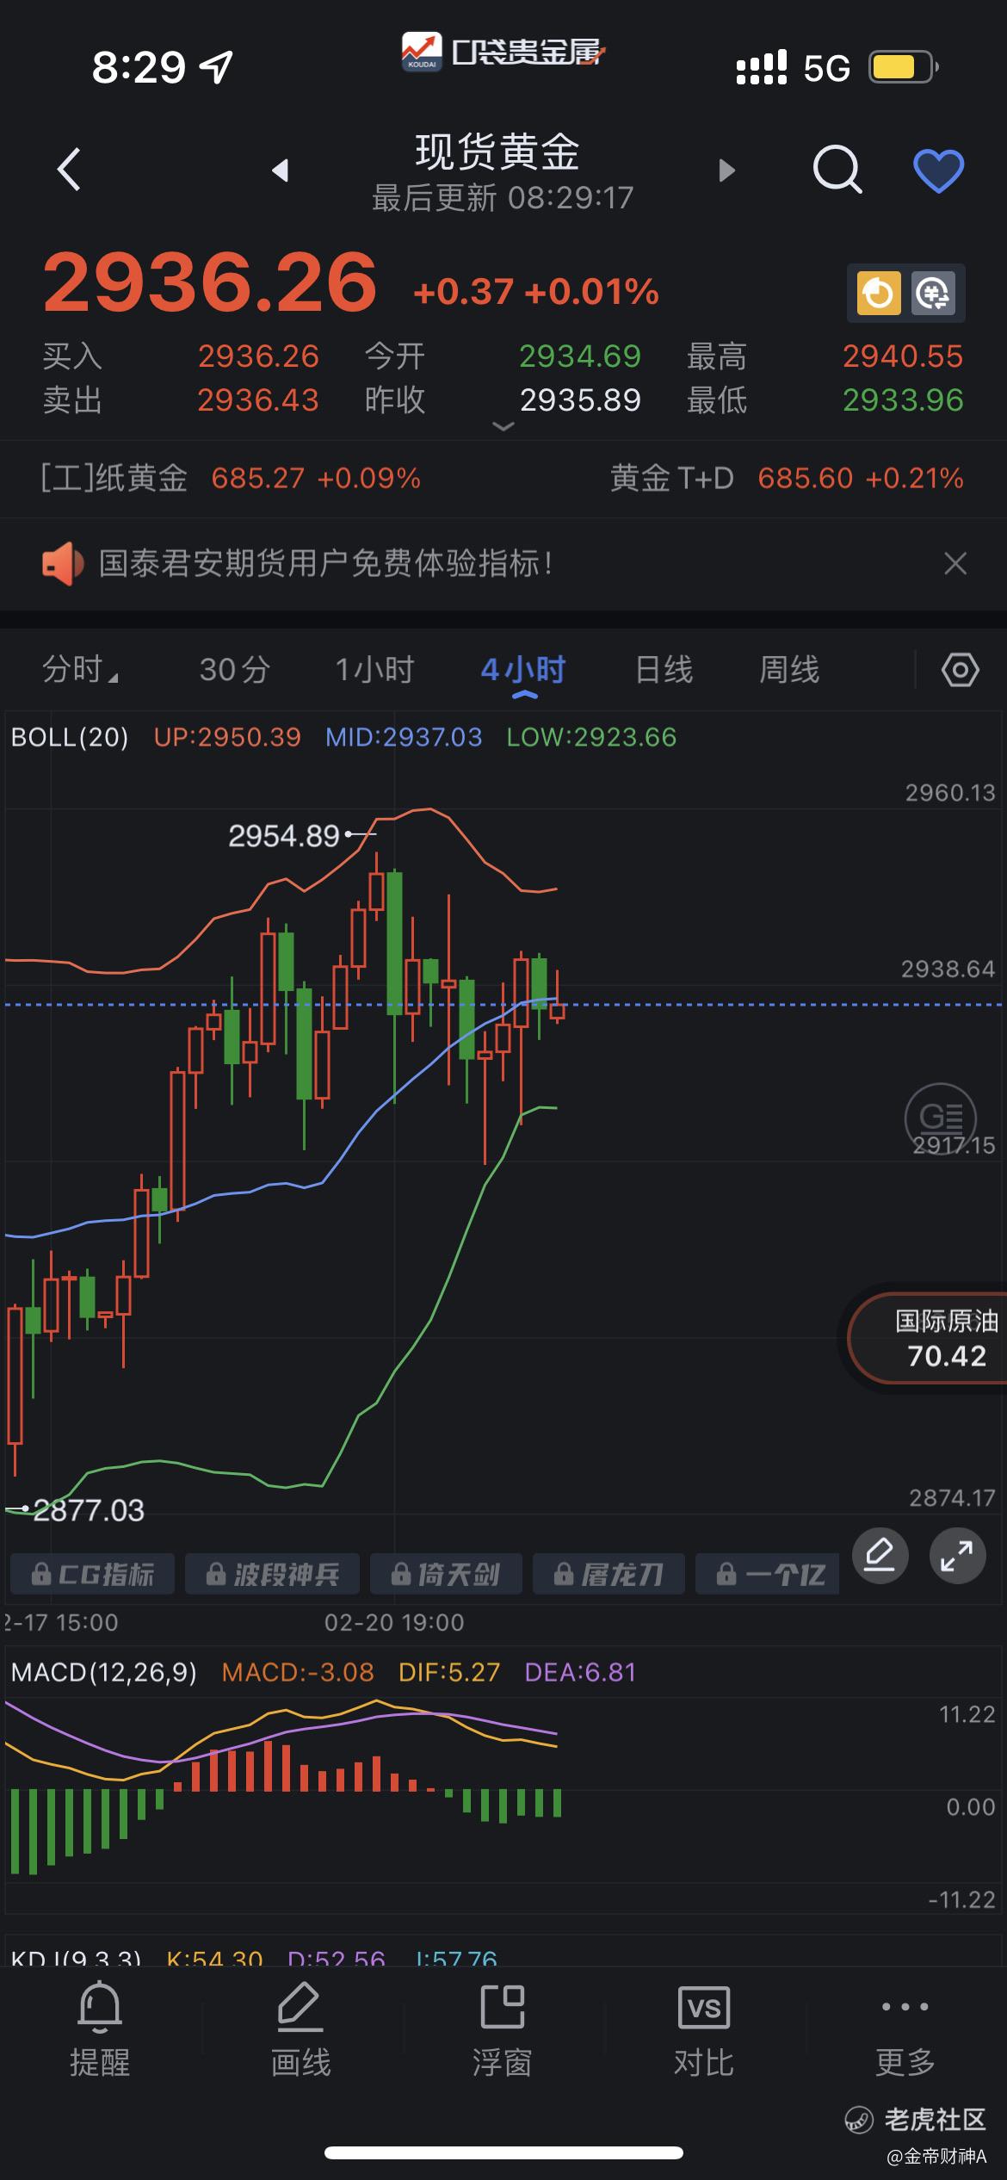Tap the chart edit pencil button
The width and height of the screenshot is (1007, 2180).
coord(880,1555)
